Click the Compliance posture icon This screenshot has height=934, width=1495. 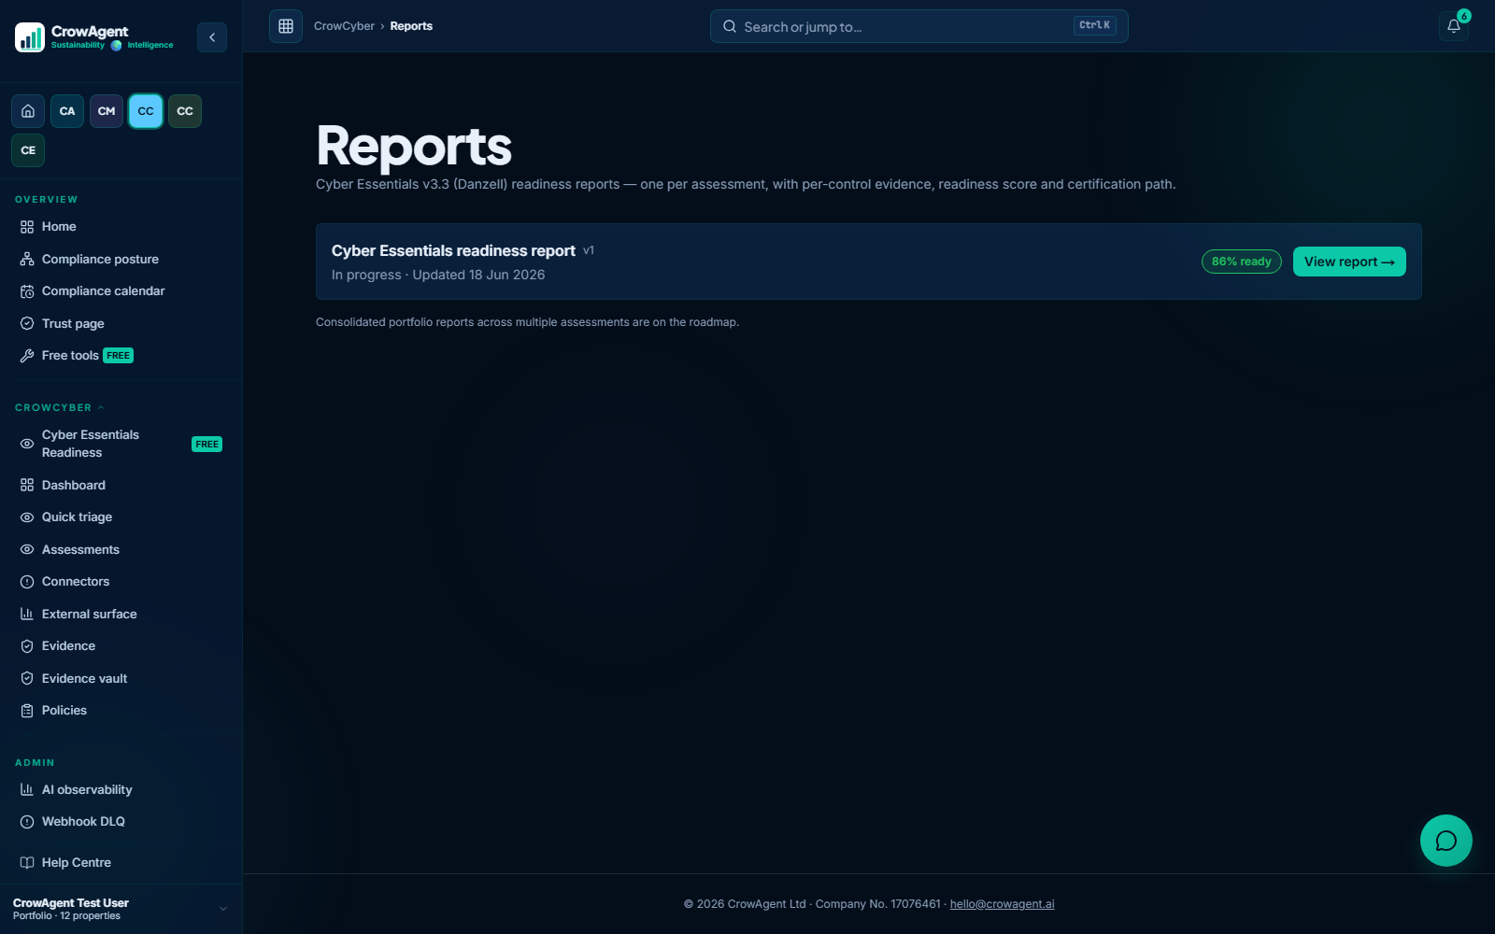pos(27,259)
